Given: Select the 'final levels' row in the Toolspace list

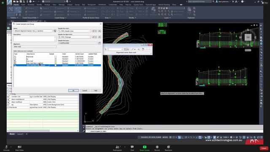Looking at the screenshot, I should (43, 107).
